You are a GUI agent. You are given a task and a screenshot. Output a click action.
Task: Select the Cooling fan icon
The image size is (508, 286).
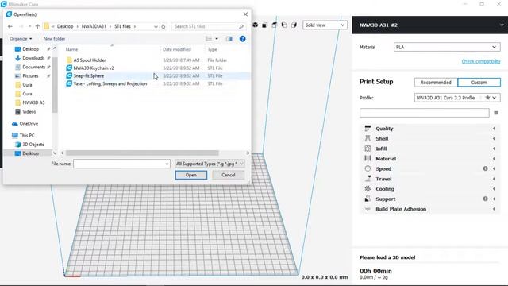368,189
